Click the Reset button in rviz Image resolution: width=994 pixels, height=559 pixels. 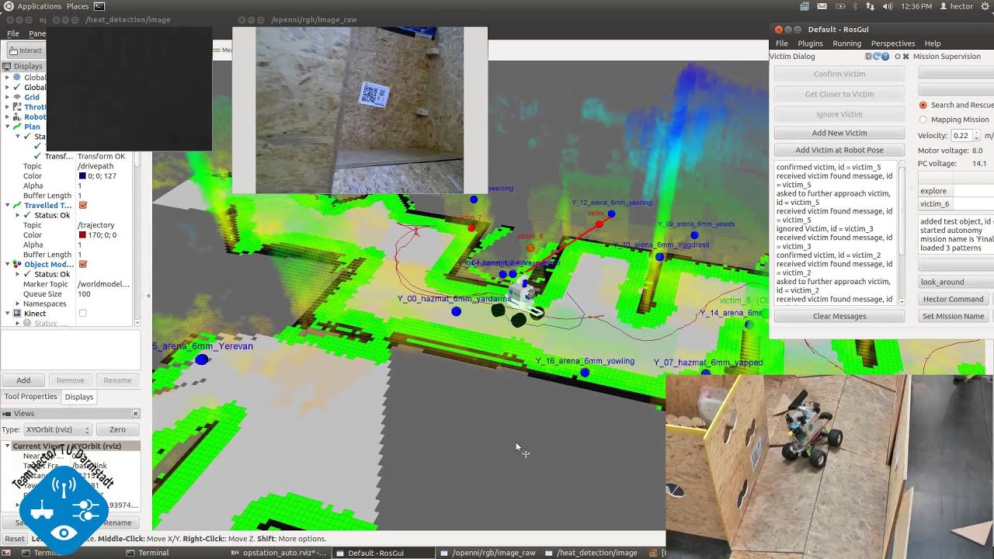pyautogui.click(x=15, y=539)
